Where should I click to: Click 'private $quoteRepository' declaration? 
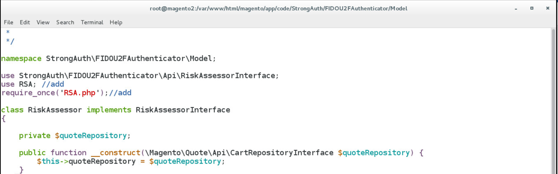(75, 136)
